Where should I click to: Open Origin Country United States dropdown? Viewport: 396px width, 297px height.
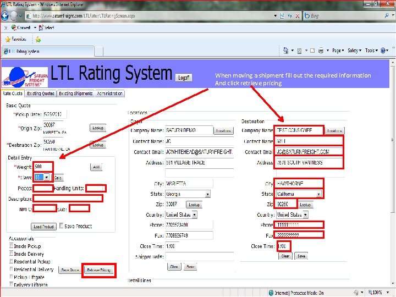(x=195, y=215)
